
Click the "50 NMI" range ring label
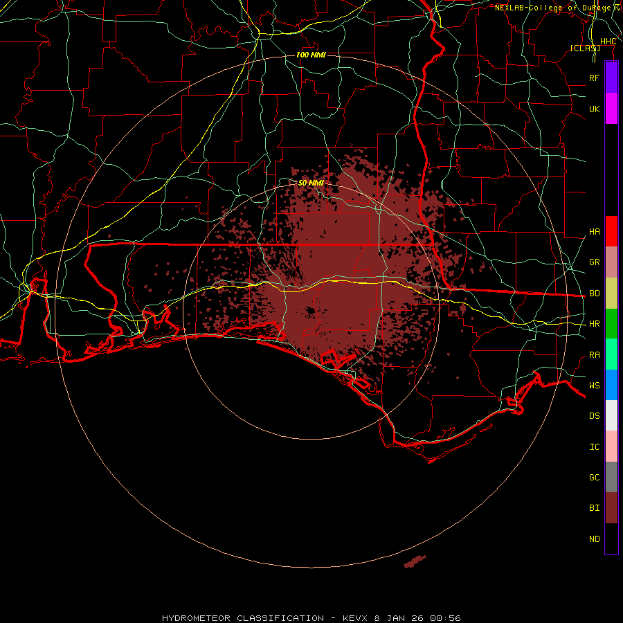point(311,183)
